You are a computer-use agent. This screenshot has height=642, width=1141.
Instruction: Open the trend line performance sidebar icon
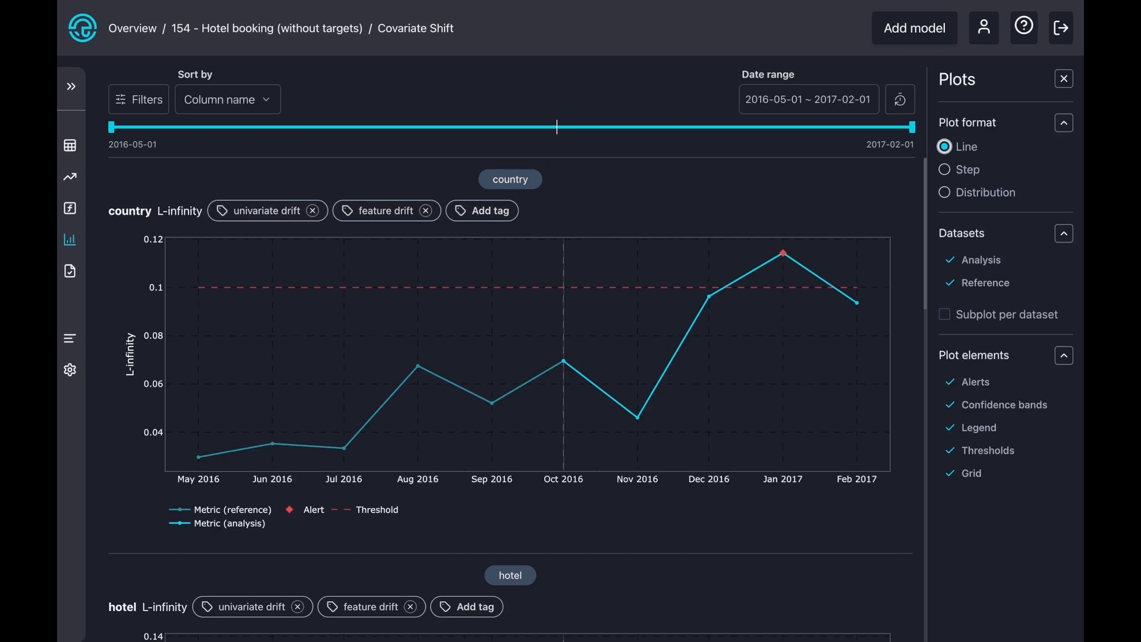click(x=70, y=177)
